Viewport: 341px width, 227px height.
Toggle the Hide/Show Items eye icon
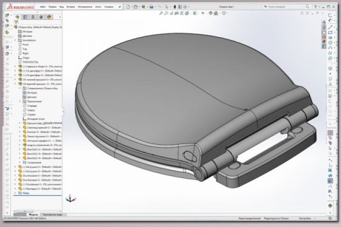coord(203,13)
